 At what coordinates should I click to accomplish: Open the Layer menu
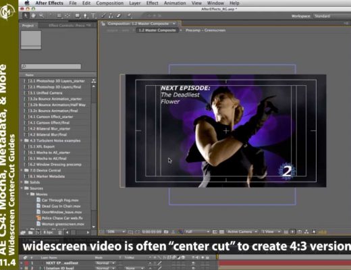click(x=135, y=3)
